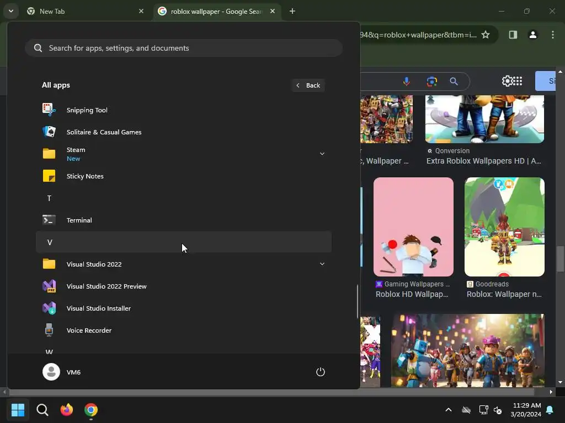Click Google search magnifier button

pyautogui.click(x=454, y=82)
